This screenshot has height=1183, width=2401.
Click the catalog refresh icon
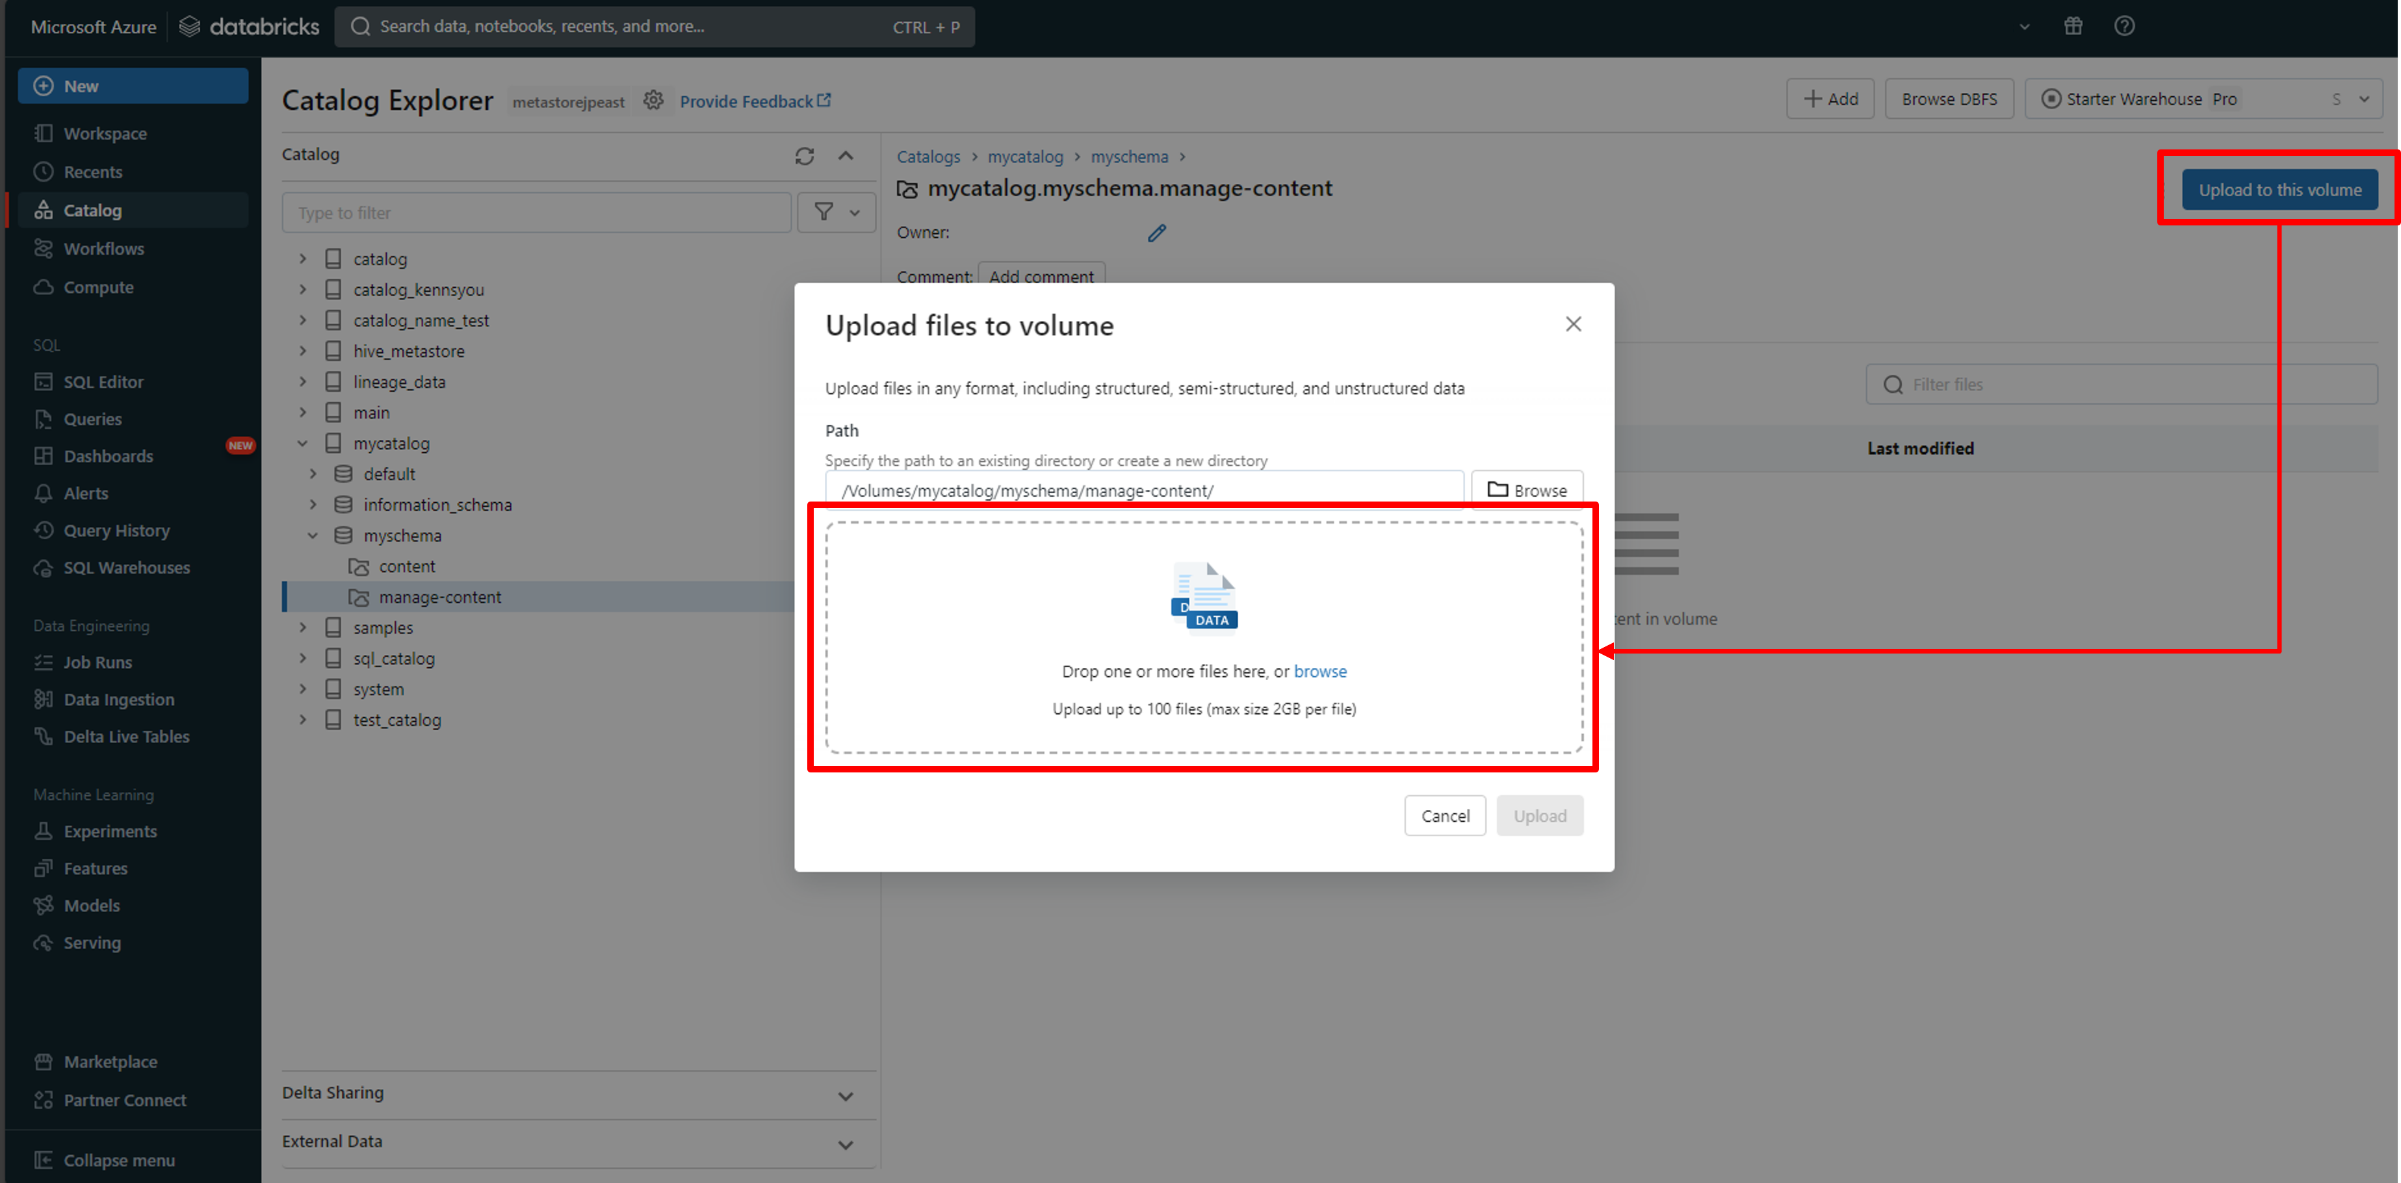point(803,155)
